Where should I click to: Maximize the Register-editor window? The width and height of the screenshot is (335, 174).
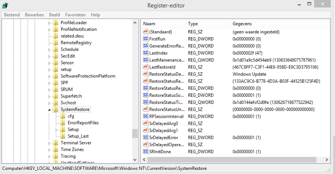click(x=309, y=4)
